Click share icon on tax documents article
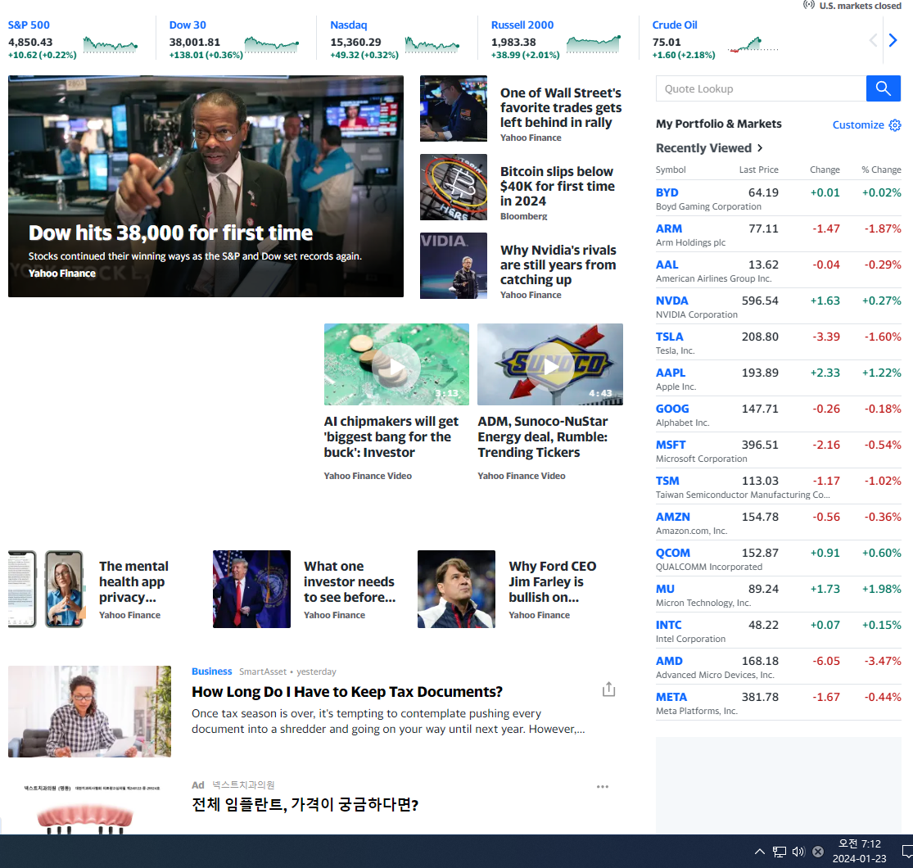The width and height of the screenshot is (913, 868). 608,689
